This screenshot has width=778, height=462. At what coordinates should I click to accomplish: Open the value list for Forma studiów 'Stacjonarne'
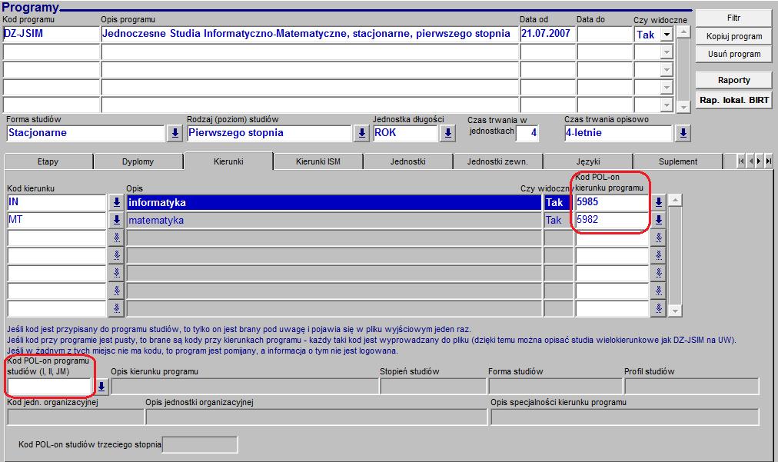[x=175, y=133]
